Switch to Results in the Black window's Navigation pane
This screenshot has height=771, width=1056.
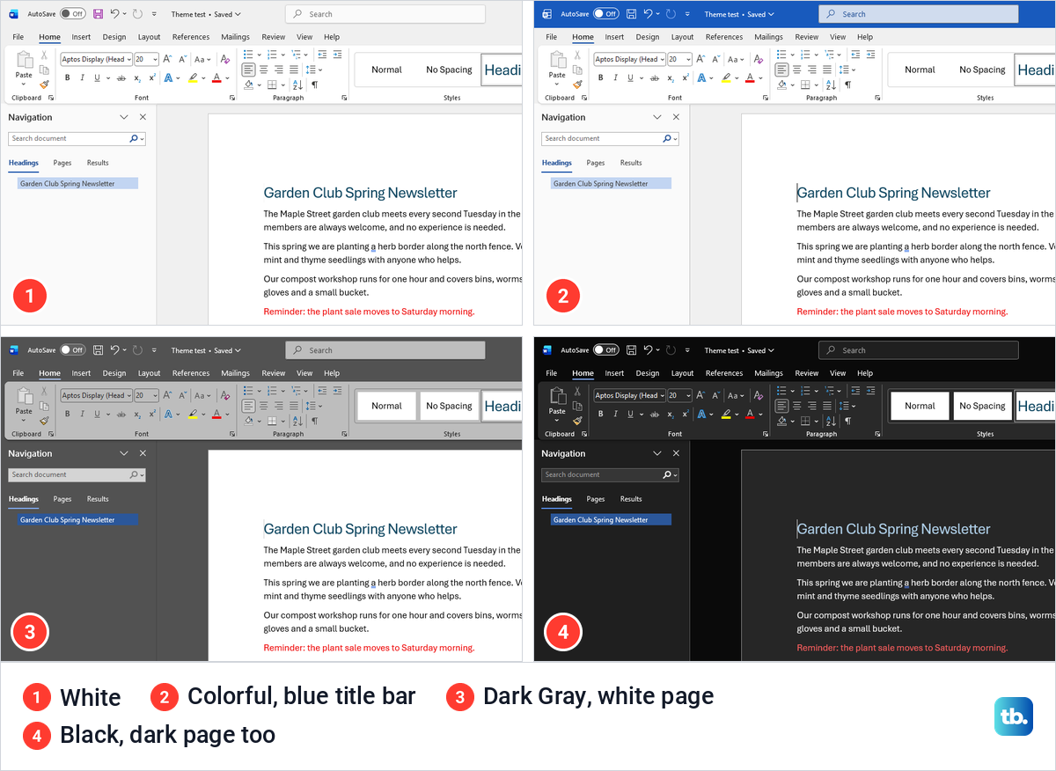[x=631, y=499]
